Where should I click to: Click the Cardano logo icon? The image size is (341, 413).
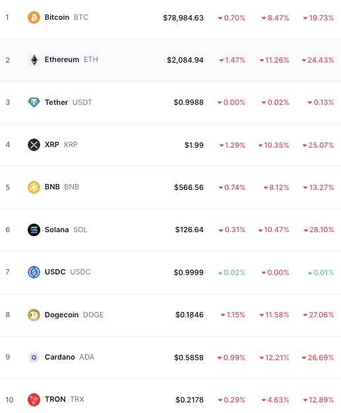coord(34,357)
